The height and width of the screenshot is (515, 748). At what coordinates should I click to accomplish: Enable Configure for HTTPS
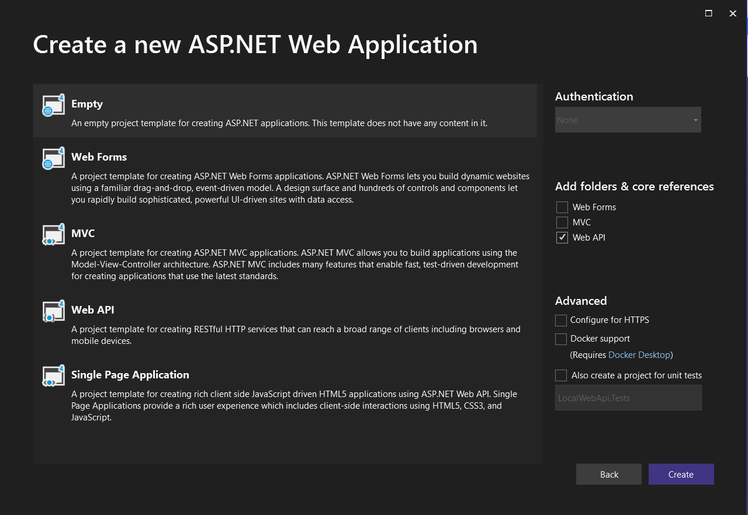click(x=561, y=320)
